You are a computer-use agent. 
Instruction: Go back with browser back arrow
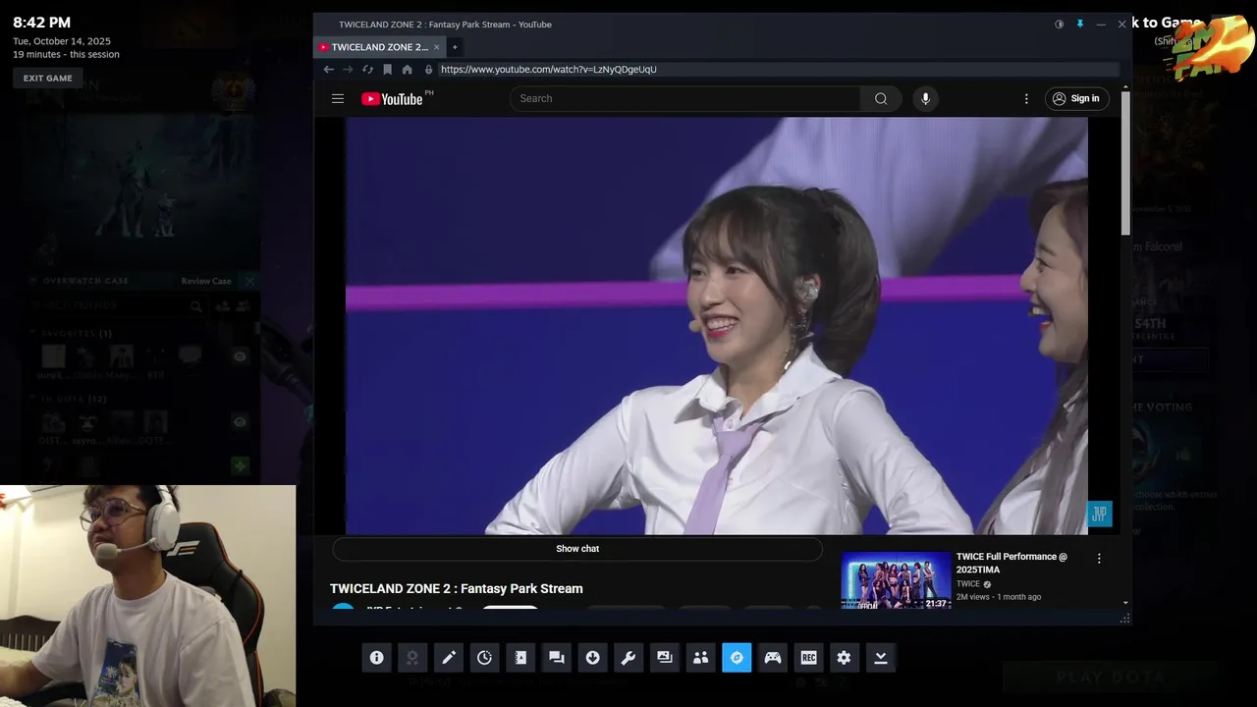[x=329, y=70]
